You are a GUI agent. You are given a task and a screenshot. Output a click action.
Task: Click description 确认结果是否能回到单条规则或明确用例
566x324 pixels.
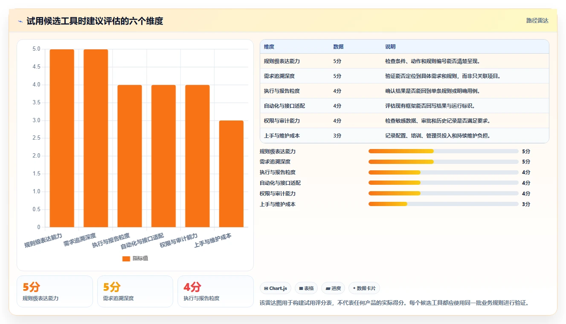pos(433,91)
